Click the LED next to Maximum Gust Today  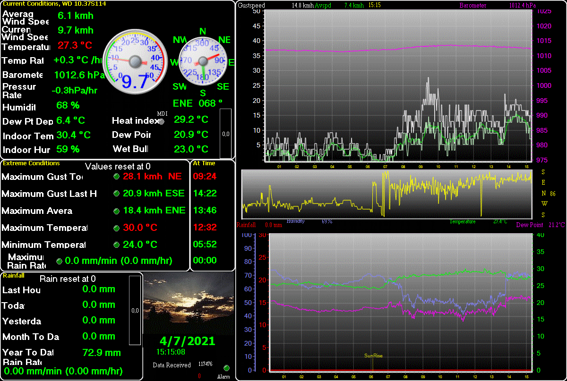pyautogui.click(x=116, y=177)
